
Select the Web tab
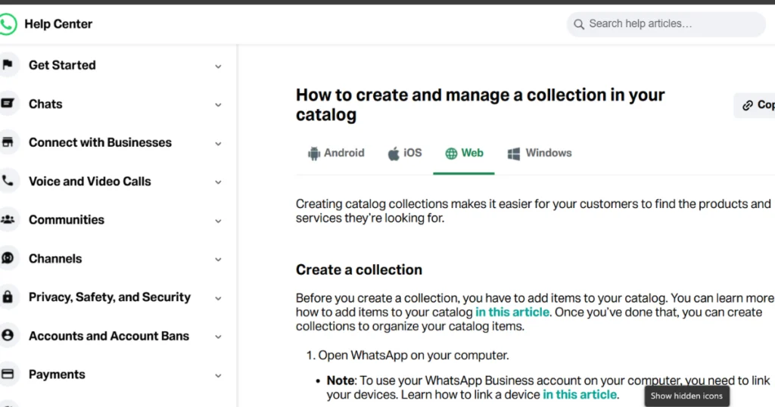tap(464, 153)
